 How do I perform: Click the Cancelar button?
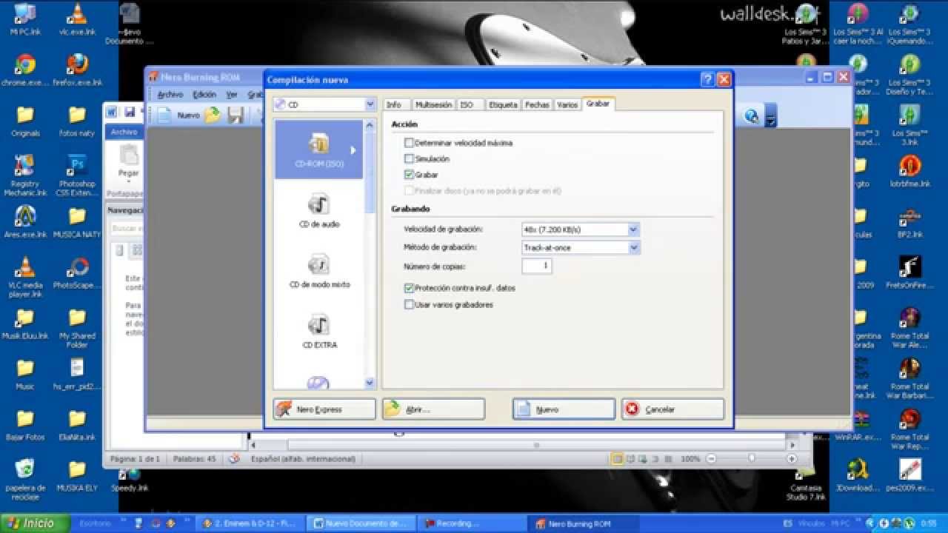tap(672, 409)
